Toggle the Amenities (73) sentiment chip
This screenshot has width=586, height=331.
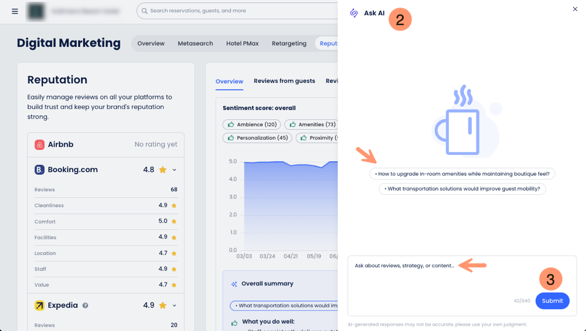311,125
